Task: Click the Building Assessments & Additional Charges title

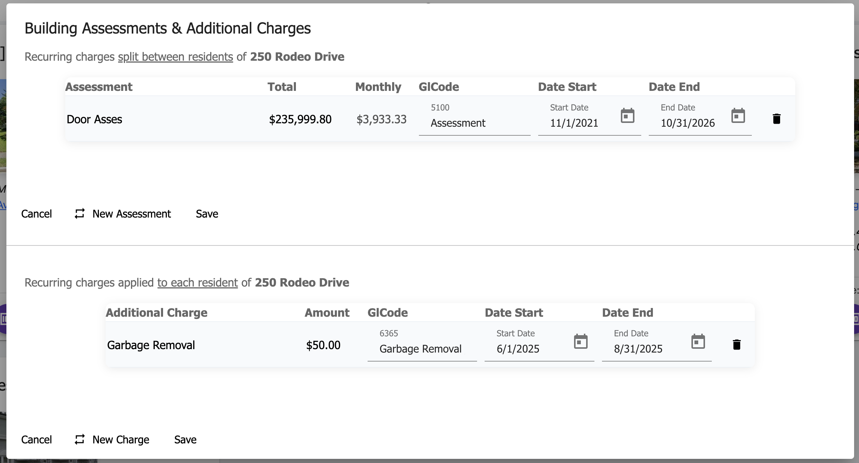Action: pos(168,28)
